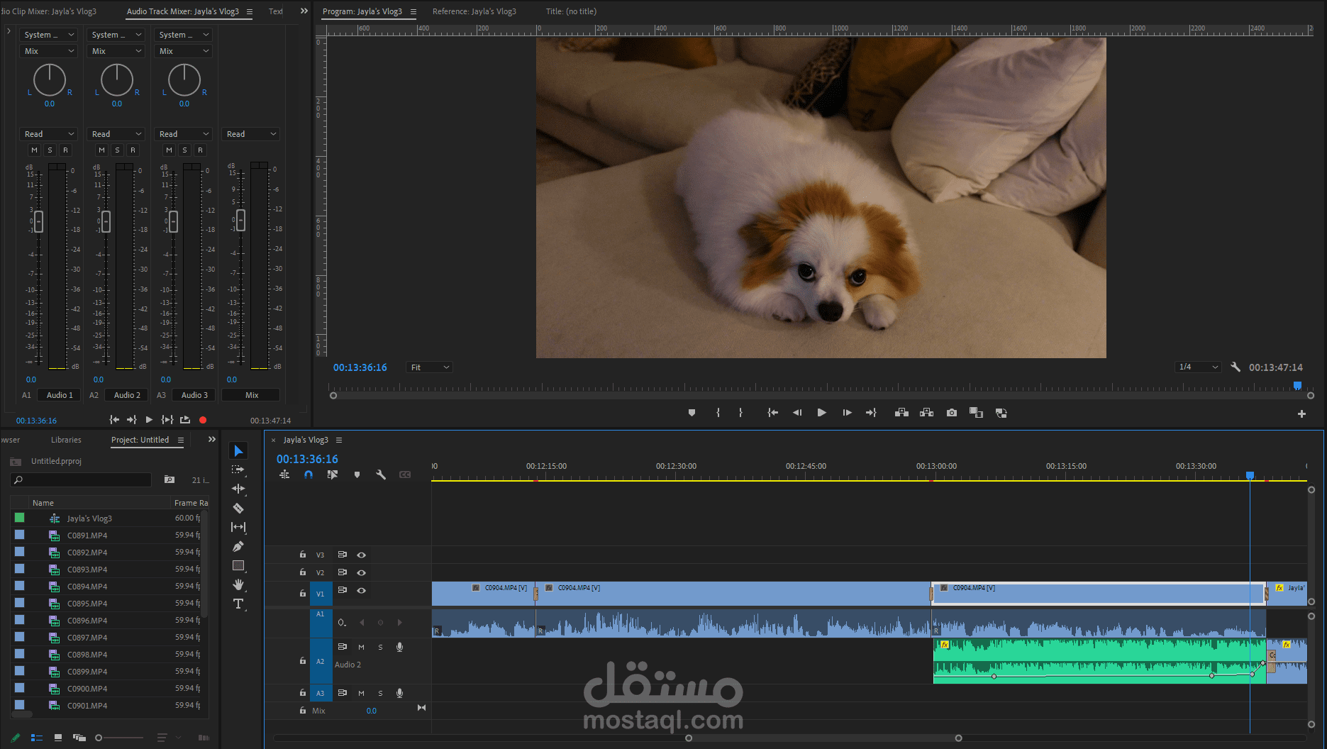Mute the A2 timeline track

coord(361,647)
